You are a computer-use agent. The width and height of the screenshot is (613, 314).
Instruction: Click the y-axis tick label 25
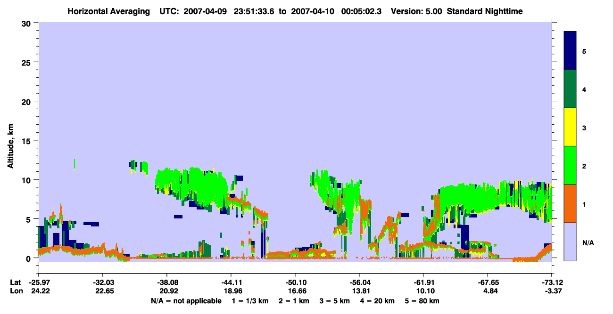point(27,62)
